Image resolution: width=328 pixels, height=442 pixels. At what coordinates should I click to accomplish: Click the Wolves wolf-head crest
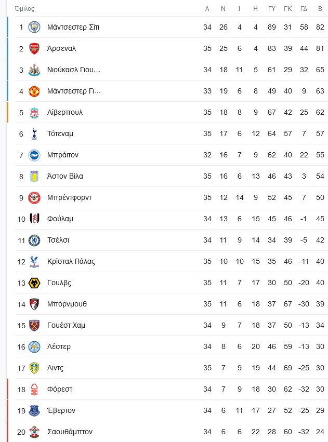pyautogui.click(x=34, y=283)
